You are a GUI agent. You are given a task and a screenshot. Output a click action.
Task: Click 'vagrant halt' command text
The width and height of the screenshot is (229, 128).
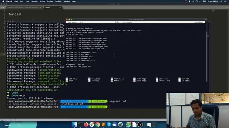(x=118, y=101)
